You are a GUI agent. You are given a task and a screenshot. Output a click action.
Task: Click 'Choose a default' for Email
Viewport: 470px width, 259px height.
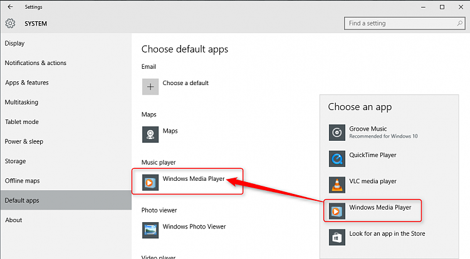(x=185, y=83)
